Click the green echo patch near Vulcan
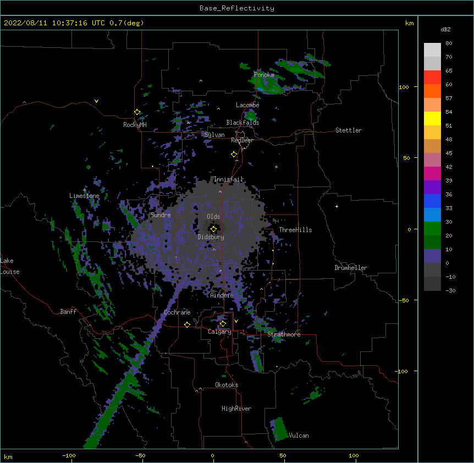This screenshot has height=463, width=474. click(279, 429)
